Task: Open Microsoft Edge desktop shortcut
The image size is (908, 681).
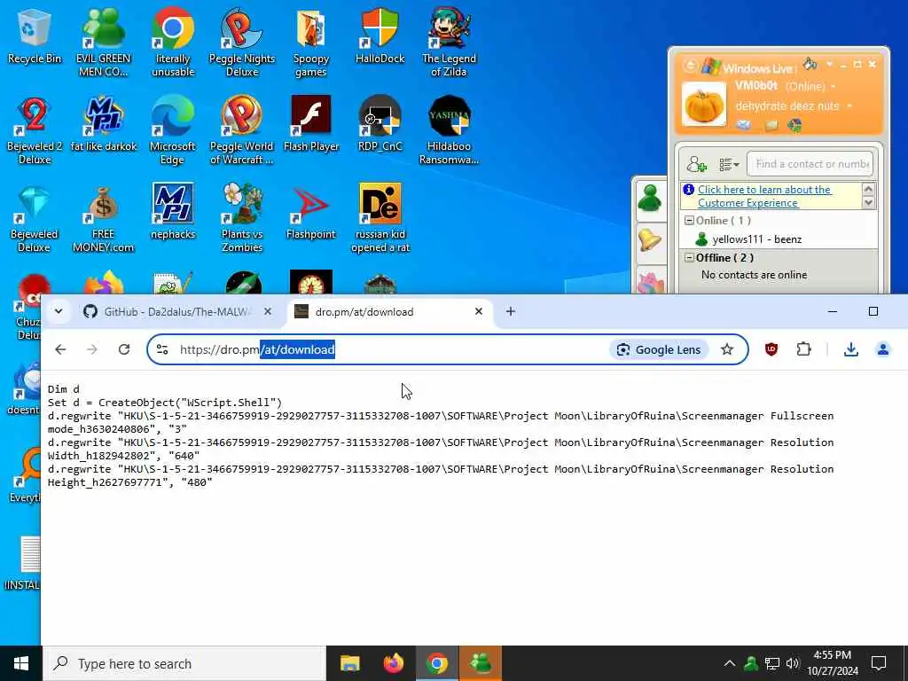Action: pos(173,130)
